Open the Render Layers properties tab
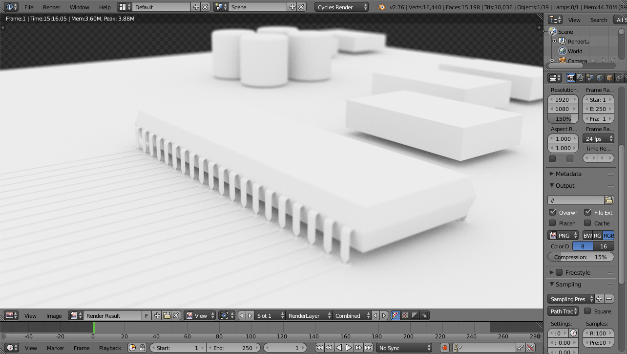The width and height of the screenshot is (627, 354). point(580,78)
